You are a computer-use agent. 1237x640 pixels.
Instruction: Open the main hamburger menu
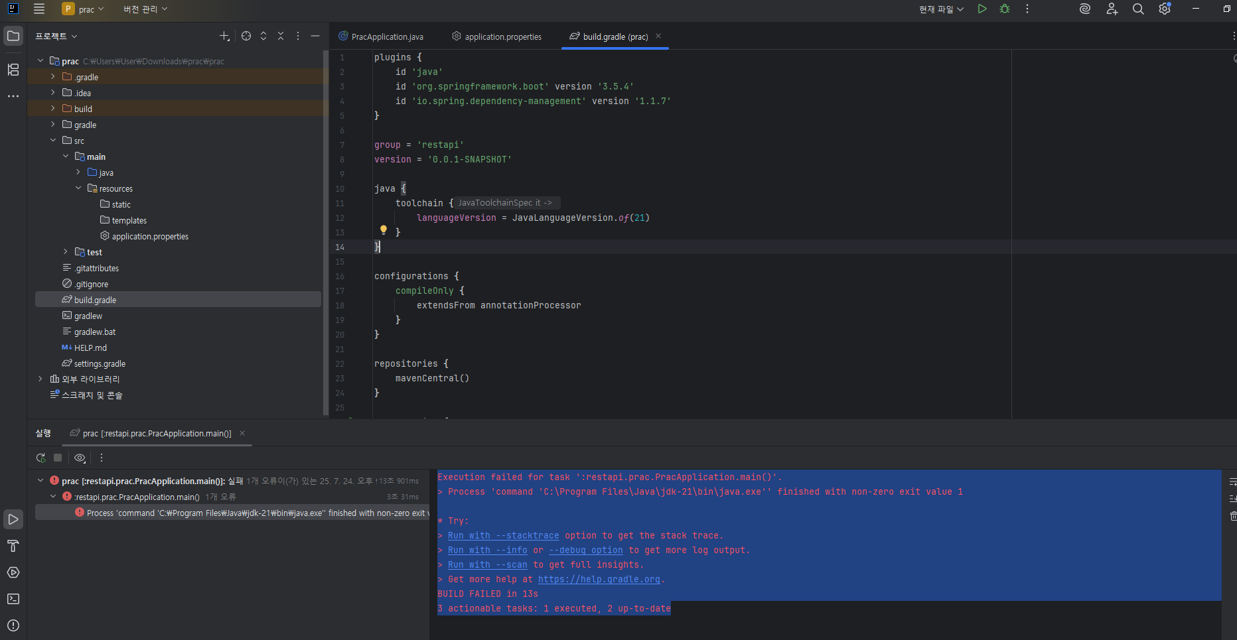point(39,9)
